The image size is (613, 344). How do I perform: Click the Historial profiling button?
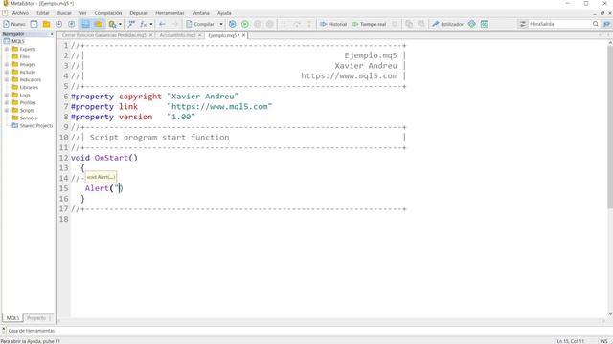coord(333,24)
